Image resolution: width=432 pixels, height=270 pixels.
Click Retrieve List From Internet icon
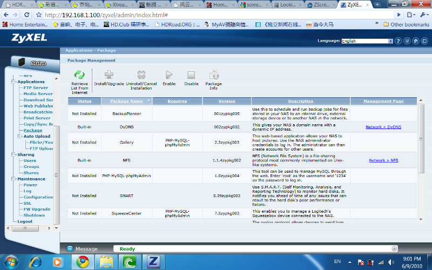(x=79, y=75)
